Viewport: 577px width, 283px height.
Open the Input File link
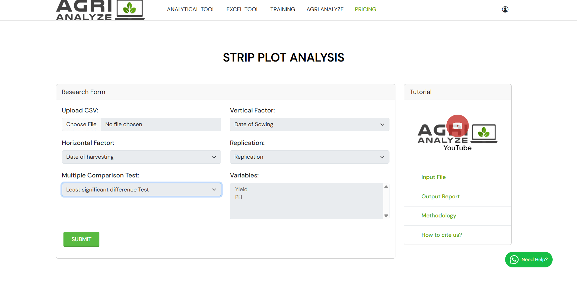(433, 177)
